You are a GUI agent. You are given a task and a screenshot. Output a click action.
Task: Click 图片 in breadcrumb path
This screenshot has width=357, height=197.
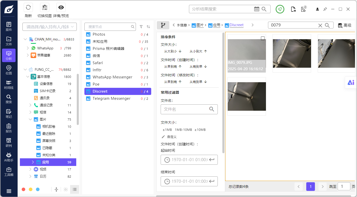click(200, 25)
